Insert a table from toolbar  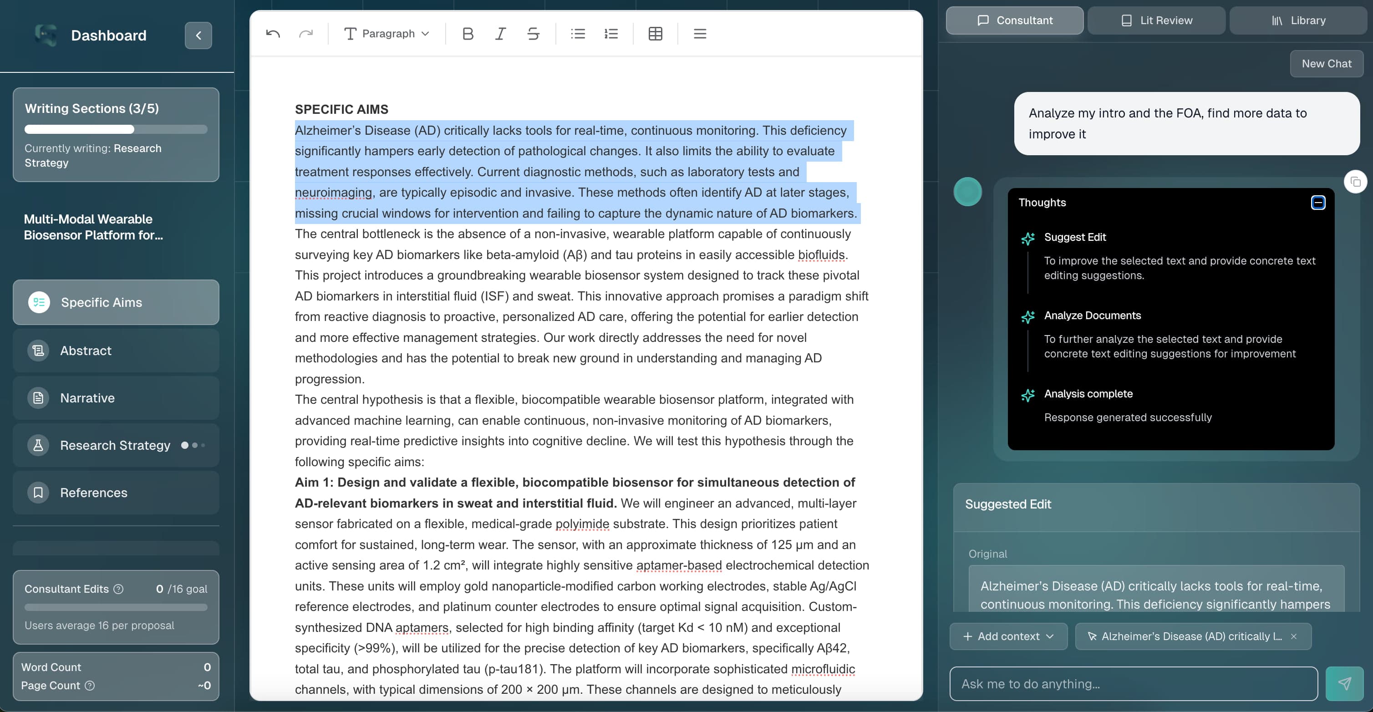(655, 34)
